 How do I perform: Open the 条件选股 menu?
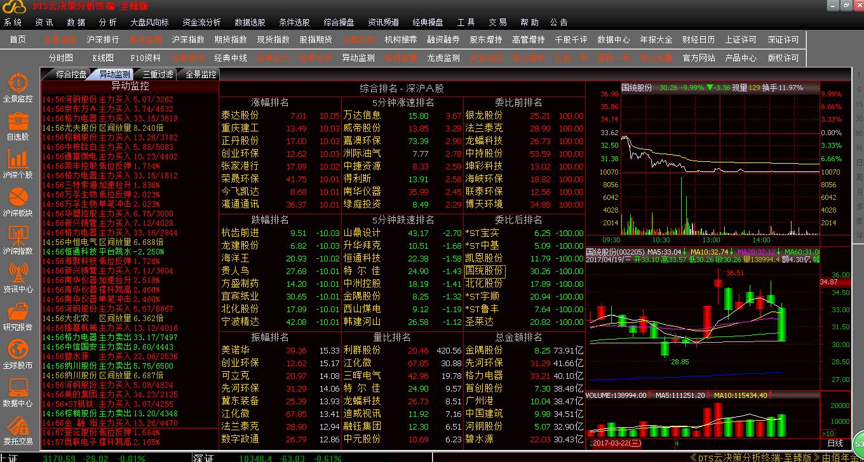click(294, 22)
